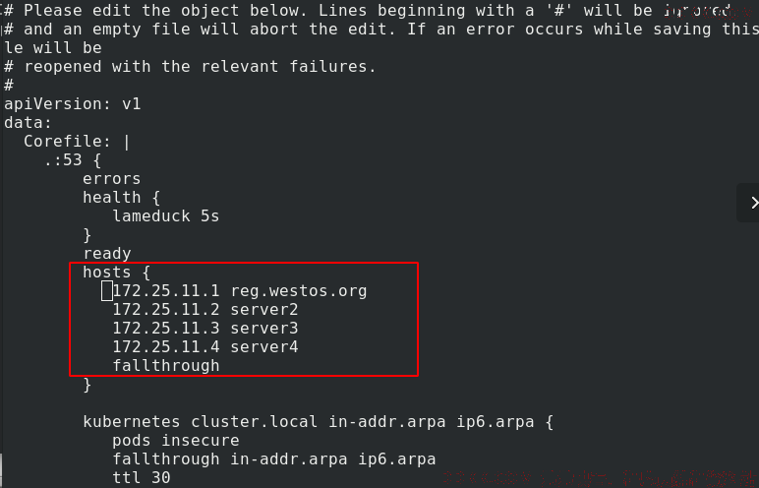Click the 'health {' line
Viewport: 759px width, 488px height.
122,198
